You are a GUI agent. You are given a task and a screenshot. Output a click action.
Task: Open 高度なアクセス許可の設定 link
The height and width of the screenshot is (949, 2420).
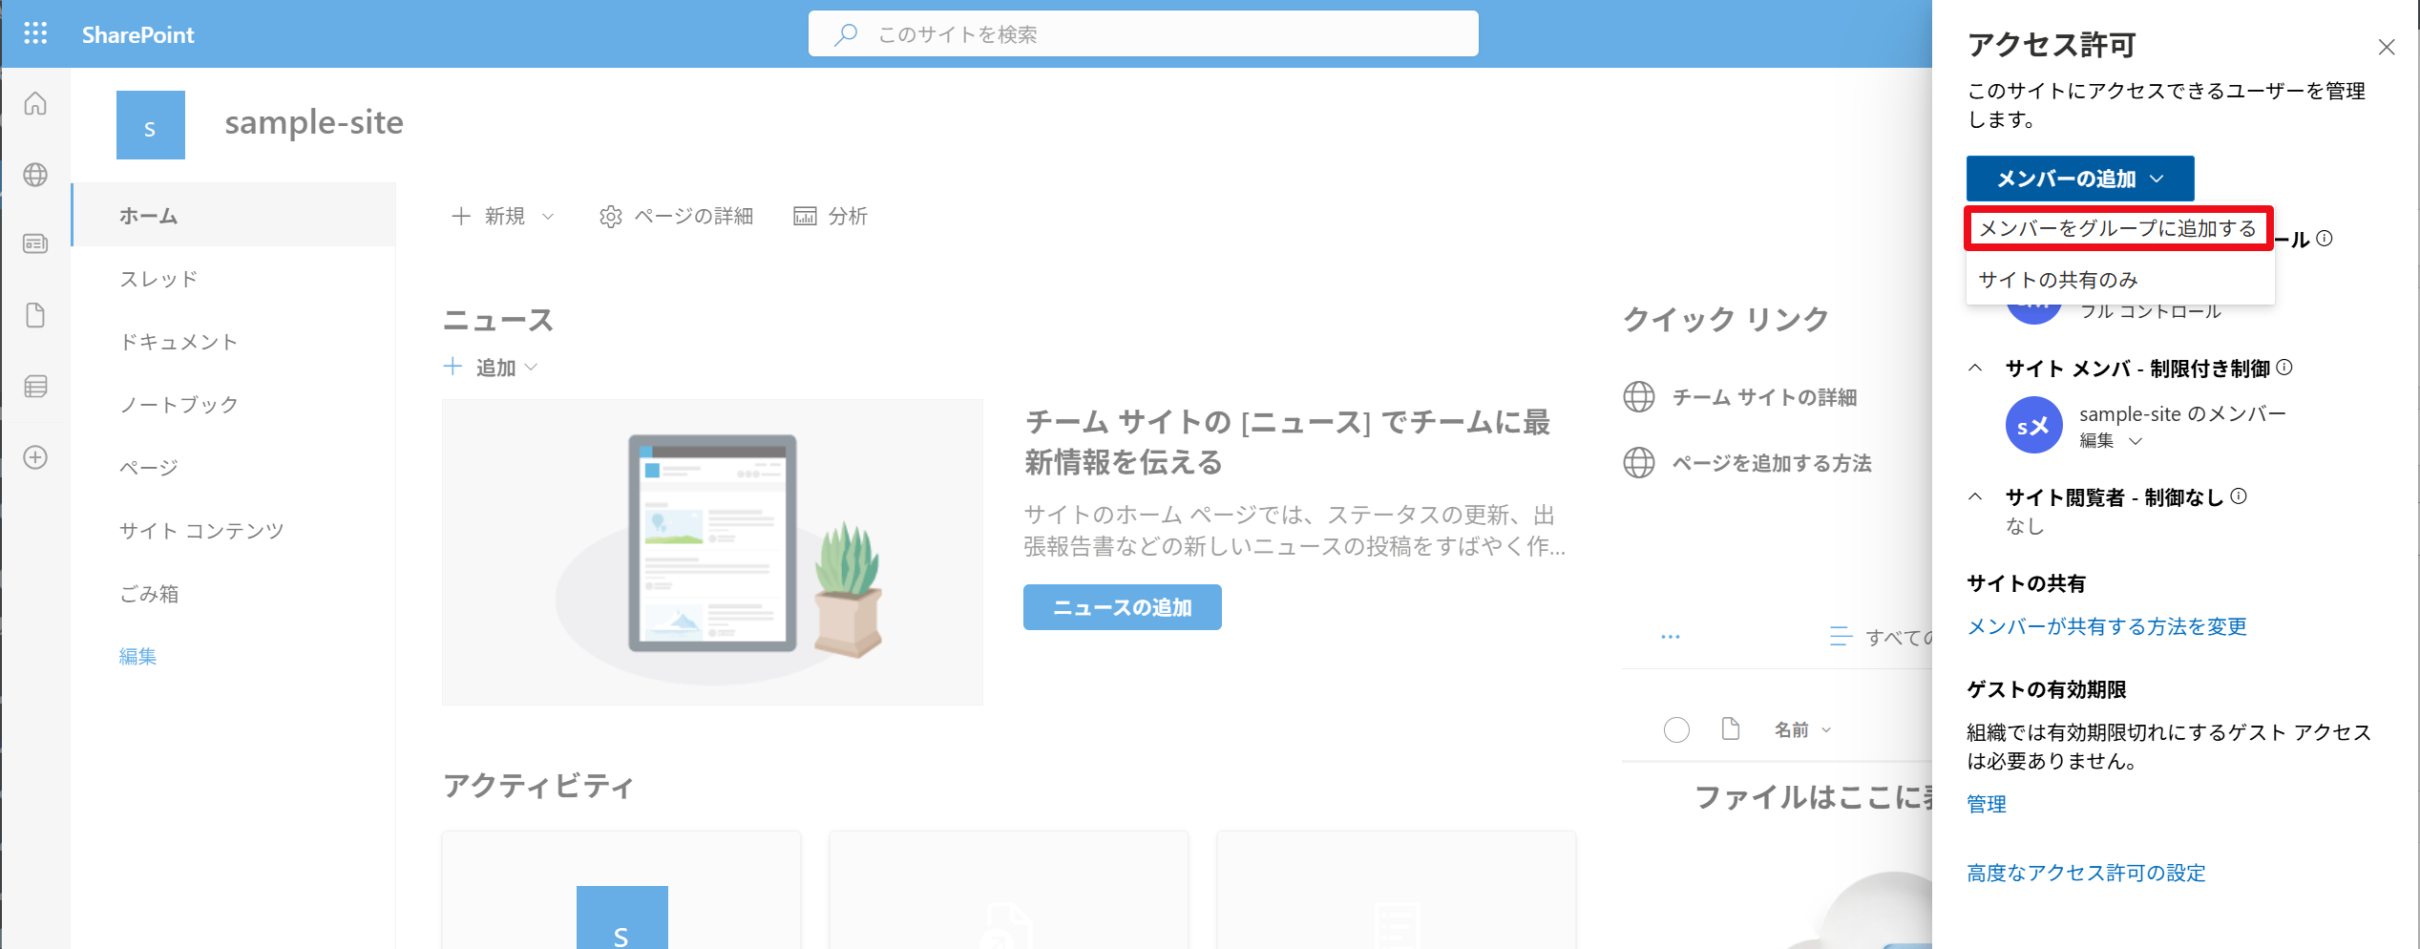coord(2086,873)
